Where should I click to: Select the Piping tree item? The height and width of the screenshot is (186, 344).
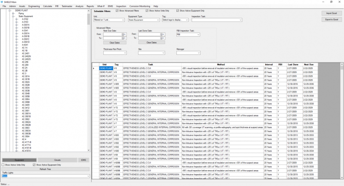(x=21, y=13)
